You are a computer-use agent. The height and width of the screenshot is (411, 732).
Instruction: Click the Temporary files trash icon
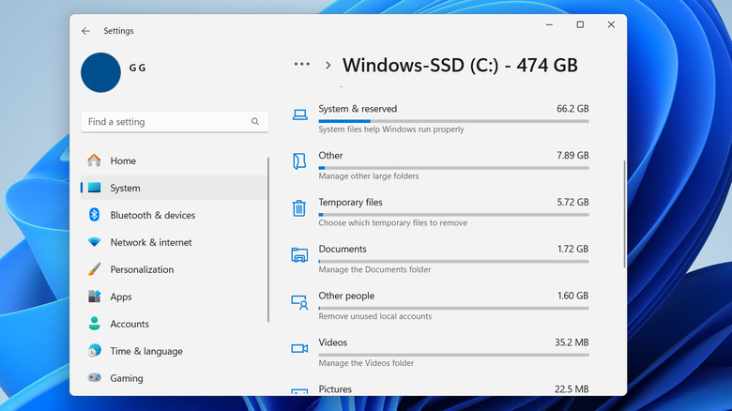coord(299,208)
